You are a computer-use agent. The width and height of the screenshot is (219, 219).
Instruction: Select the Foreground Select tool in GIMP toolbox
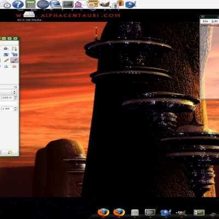pyautogui.click(x=6, y=49)
